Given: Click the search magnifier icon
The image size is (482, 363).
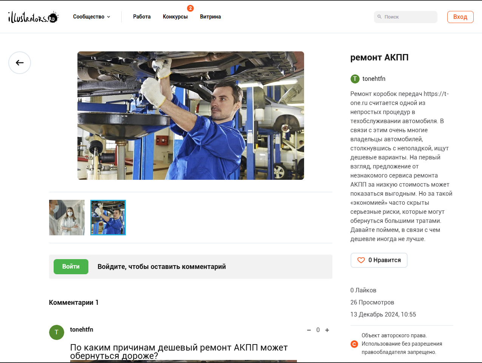Looking at the screenshot, I should click(x=379, y=17).
